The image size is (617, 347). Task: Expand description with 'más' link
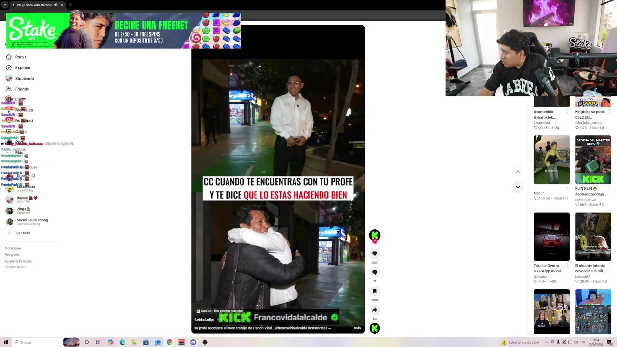[x=357, y=328]
